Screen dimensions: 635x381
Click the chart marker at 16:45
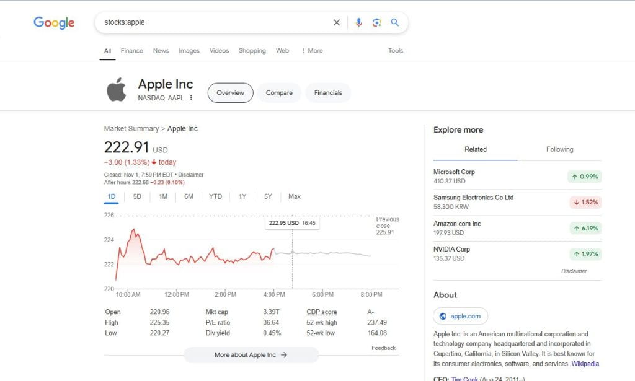[293, 252]
